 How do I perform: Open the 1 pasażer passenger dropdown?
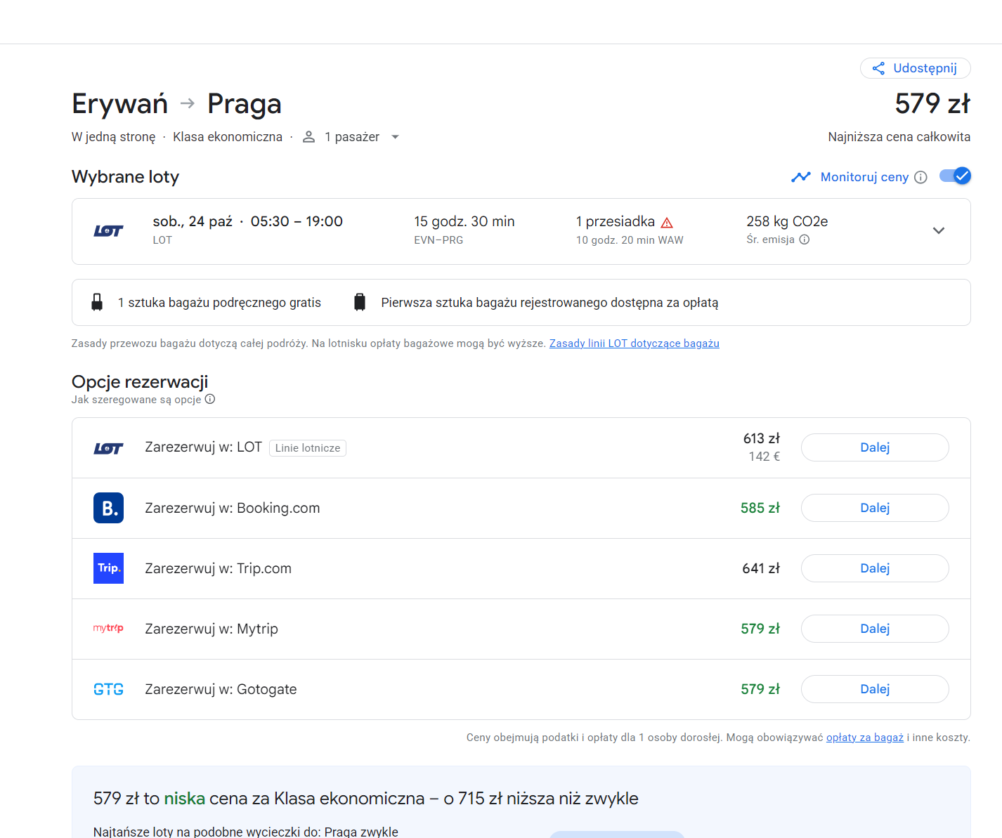tap(351, 137)
